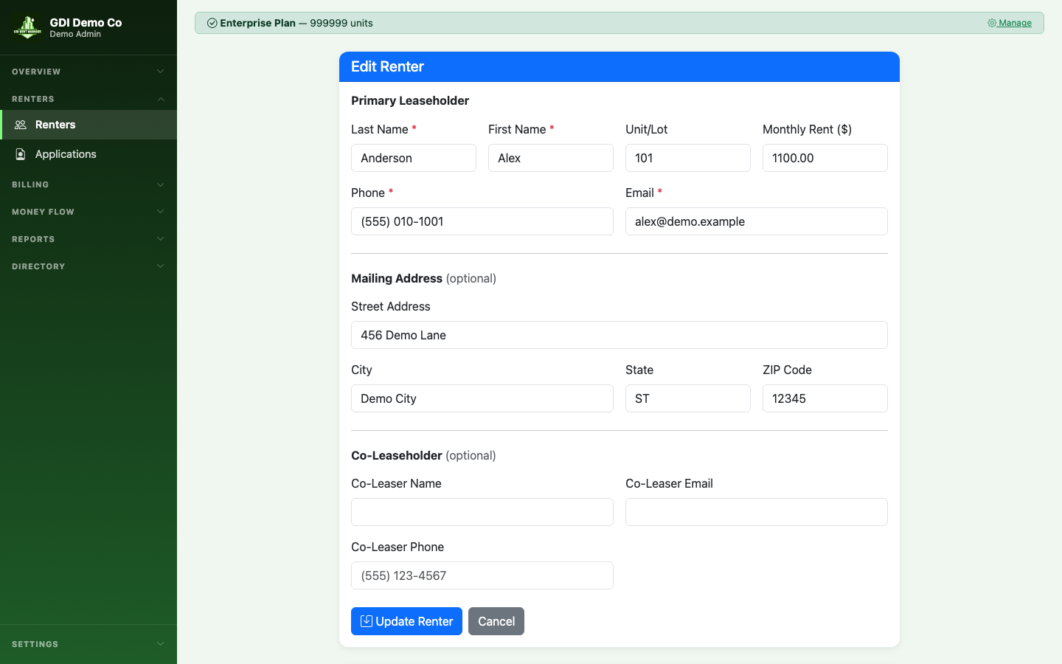This screenshot has height=664, width=1062.
Task: Focus the empty Co-Leaser Name field
Action: tap(482, 512)
